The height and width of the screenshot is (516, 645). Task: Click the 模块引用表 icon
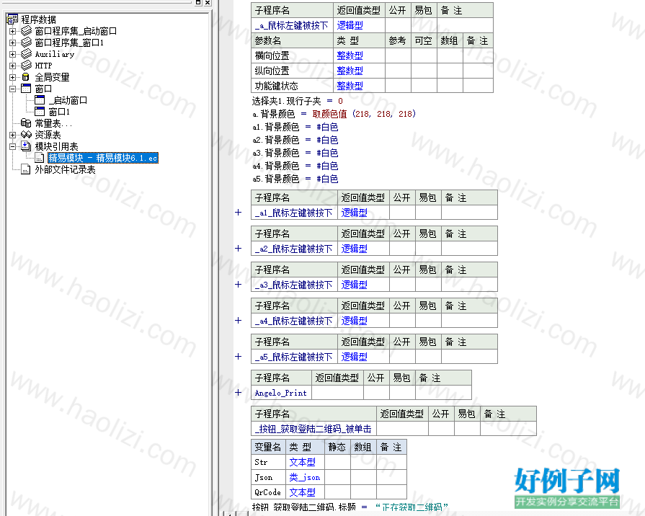[26, 146]
